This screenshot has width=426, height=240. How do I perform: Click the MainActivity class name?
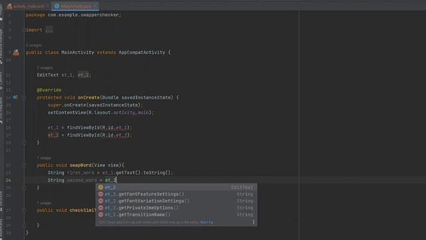78,53
